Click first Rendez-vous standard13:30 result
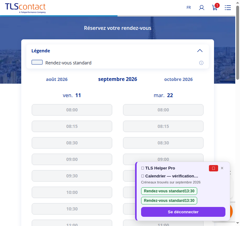Image resolution: width=240 pixels, height=226 pixels. 169,191
